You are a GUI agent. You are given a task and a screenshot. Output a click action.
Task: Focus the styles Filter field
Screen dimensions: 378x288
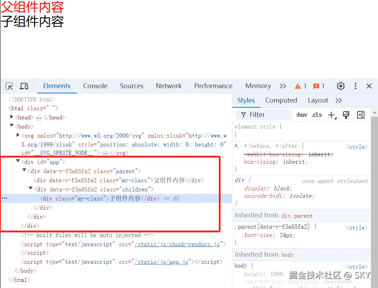(x=264, y=115)
